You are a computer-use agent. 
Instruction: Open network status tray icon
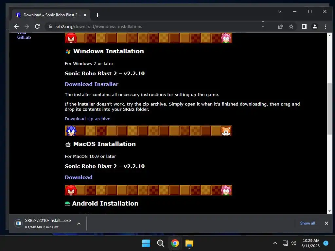click(285, 243)
